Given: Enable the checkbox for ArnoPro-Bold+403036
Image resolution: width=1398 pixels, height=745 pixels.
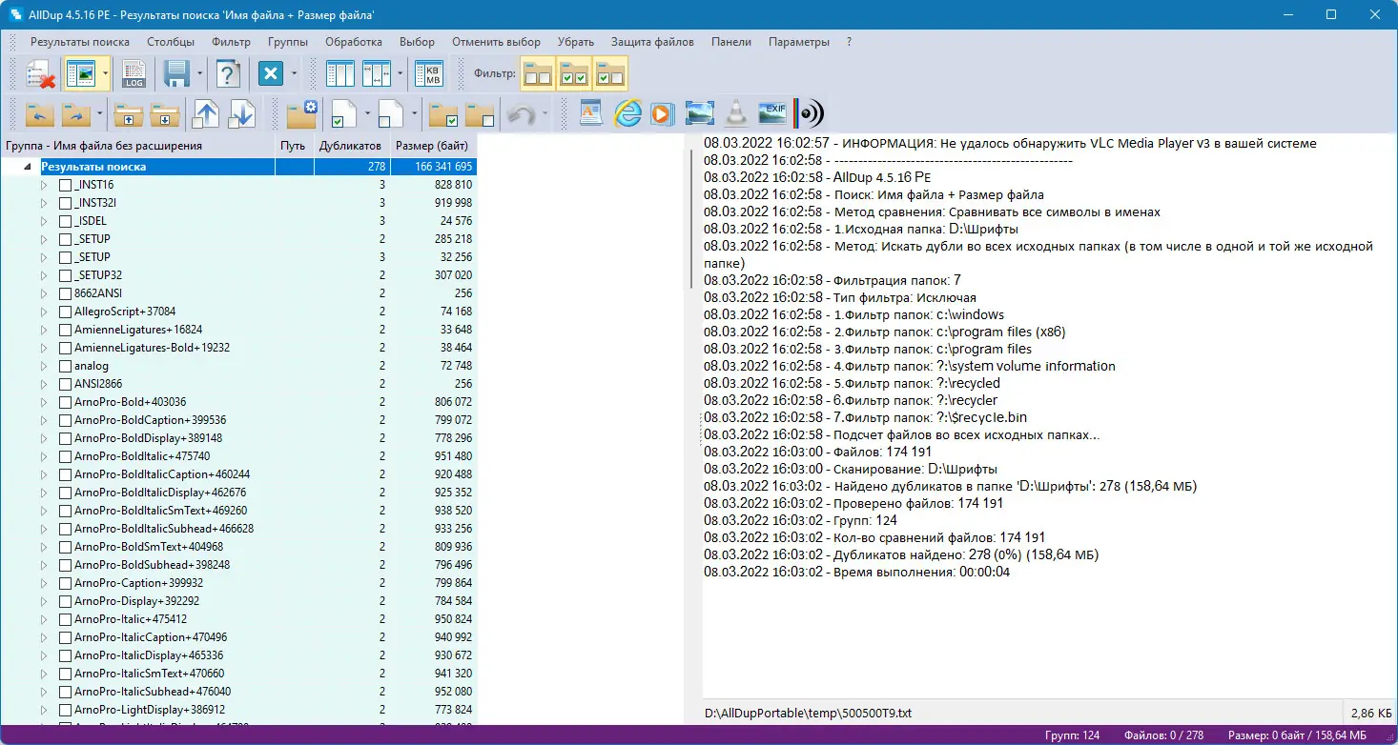Looking at the screenshot, I should pos(66,402).
